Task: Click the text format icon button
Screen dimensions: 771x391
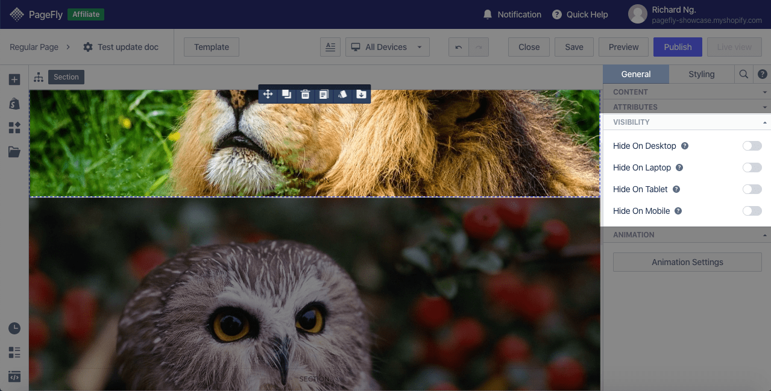Action: pos(330,47)
